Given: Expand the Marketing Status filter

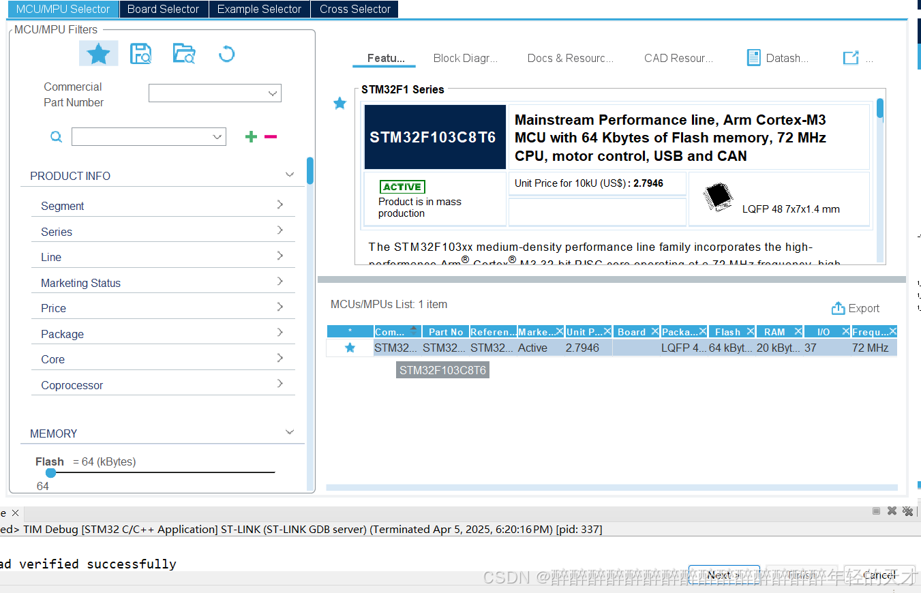Looking at the screenshot, I should point(280,282).
